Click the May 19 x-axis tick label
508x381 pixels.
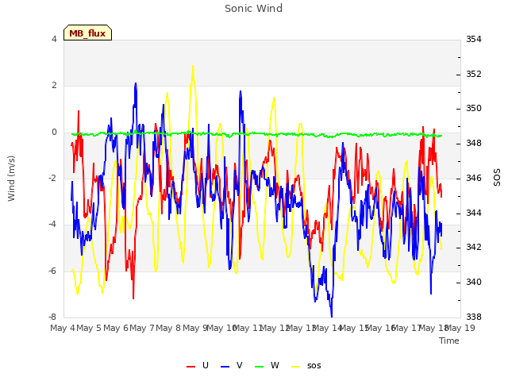coord(460,328)
